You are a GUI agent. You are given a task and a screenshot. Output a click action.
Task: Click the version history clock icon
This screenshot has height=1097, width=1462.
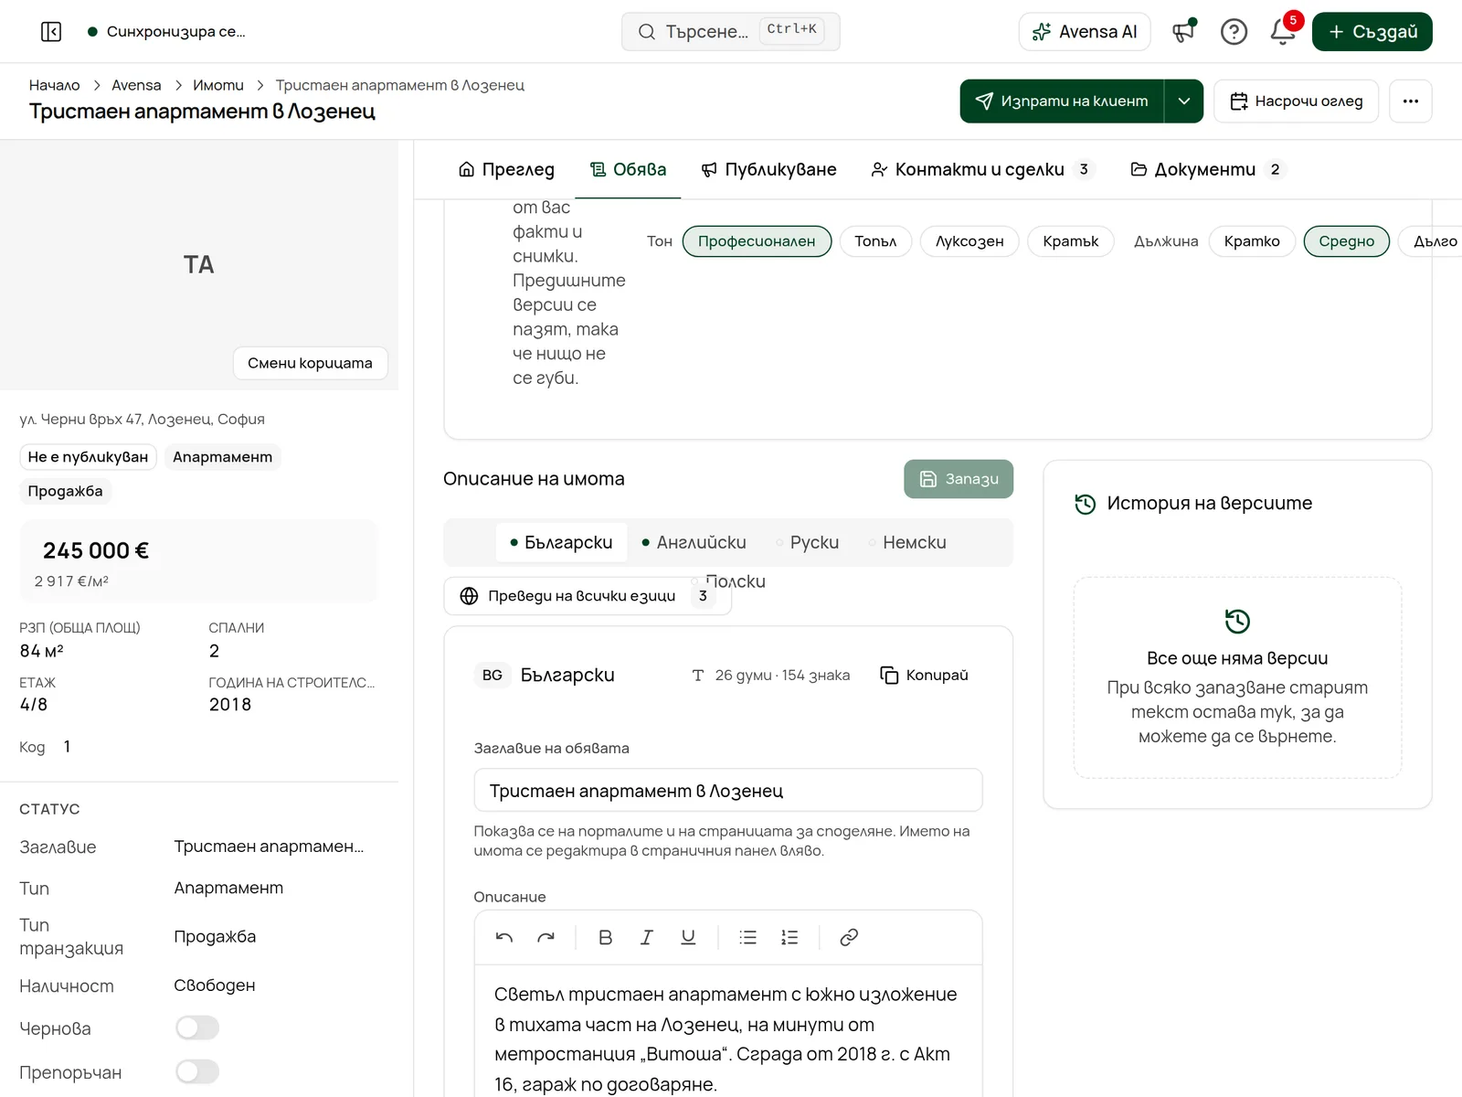coord(1085,504)
